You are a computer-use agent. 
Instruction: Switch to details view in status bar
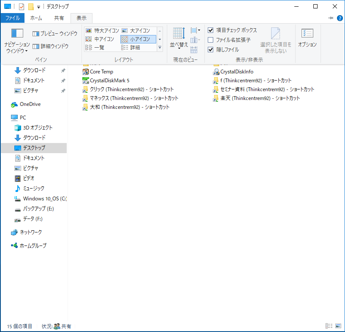point(329,326)
